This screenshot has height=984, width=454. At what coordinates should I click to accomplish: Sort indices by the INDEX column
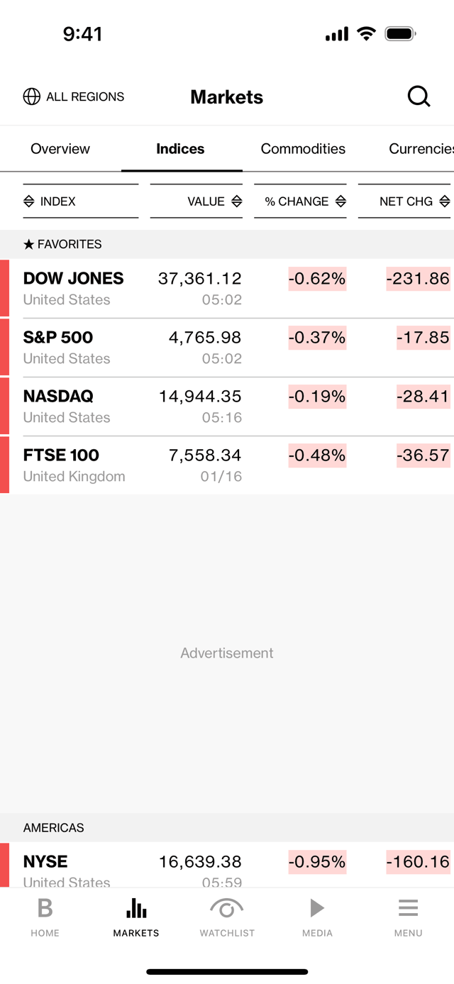81,201
